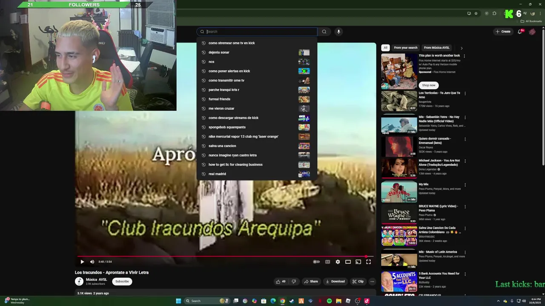Bookmark this page with the star icon
Viewport: 545px width, 306px height.
(x=476, y=14)
